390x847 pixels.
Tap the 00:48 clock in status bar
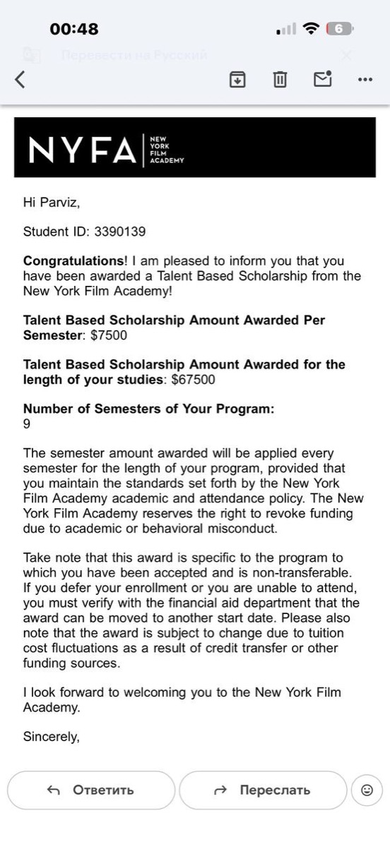74,29
